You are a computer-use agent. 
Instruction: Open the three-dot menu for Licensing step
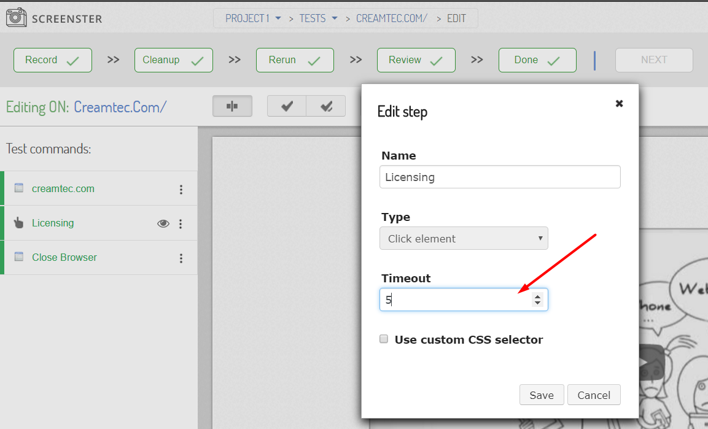tap(181, 224)
